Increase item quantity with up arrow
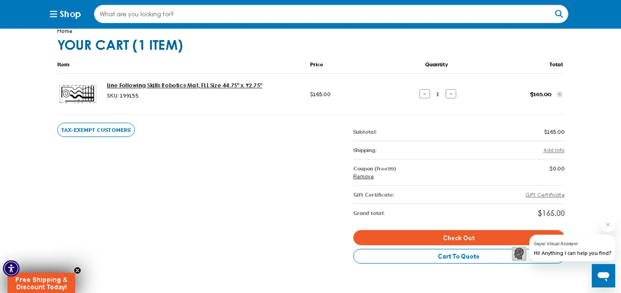621x293 pixels. click(451, 94)
